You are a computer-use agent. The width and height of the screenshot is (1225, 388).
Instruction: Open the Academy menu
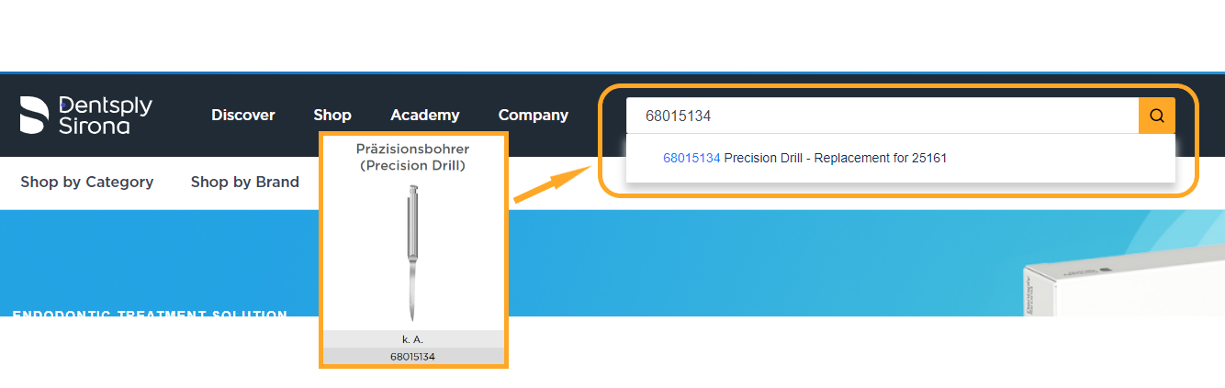pyautogui.click(x=425, y=115)
